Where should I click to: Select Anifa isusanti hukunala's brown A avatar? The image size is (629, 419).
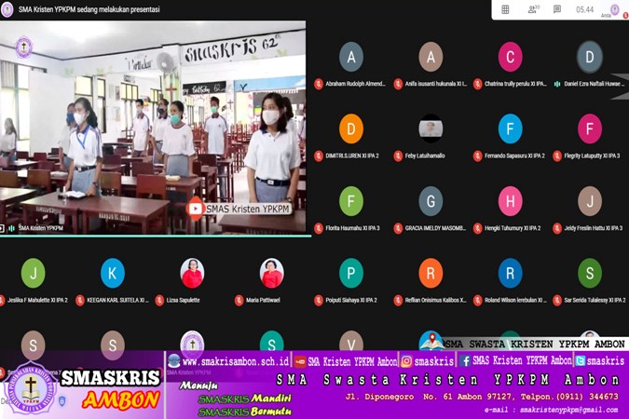pos(431,57)
